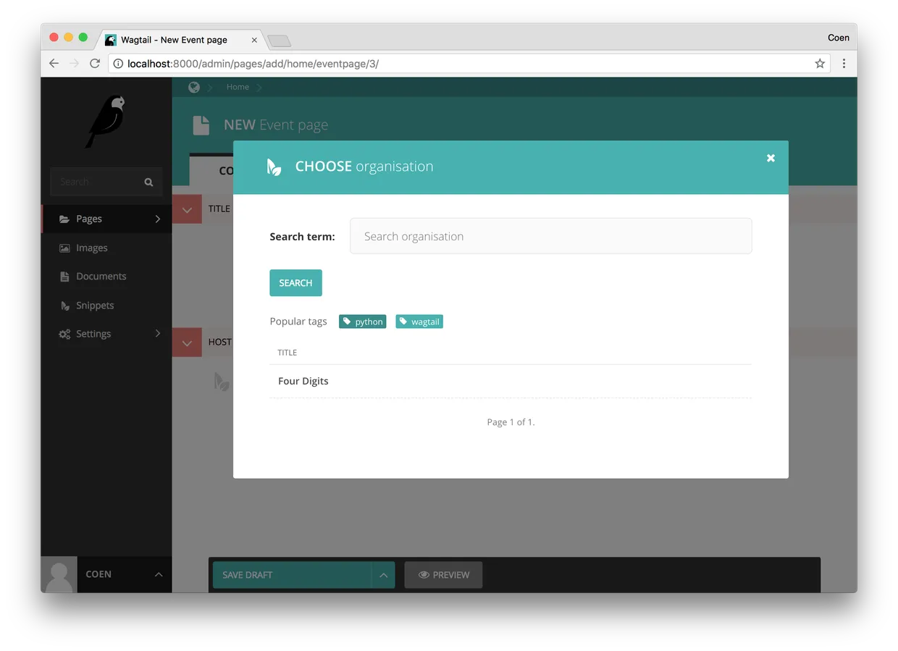The image size is (898, 651).
Task: Select the Snippets icon
Action: (64, 305)
